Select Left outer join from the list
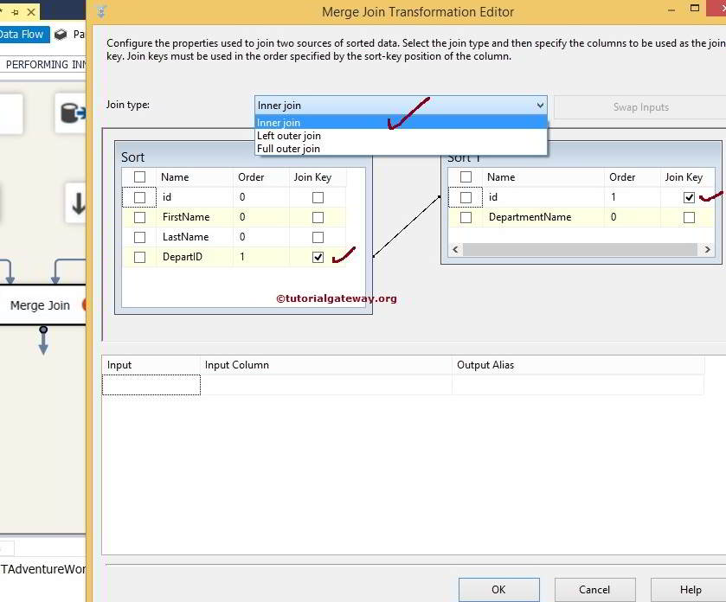This screenshot has width=726, height=602. pos(289,135)
